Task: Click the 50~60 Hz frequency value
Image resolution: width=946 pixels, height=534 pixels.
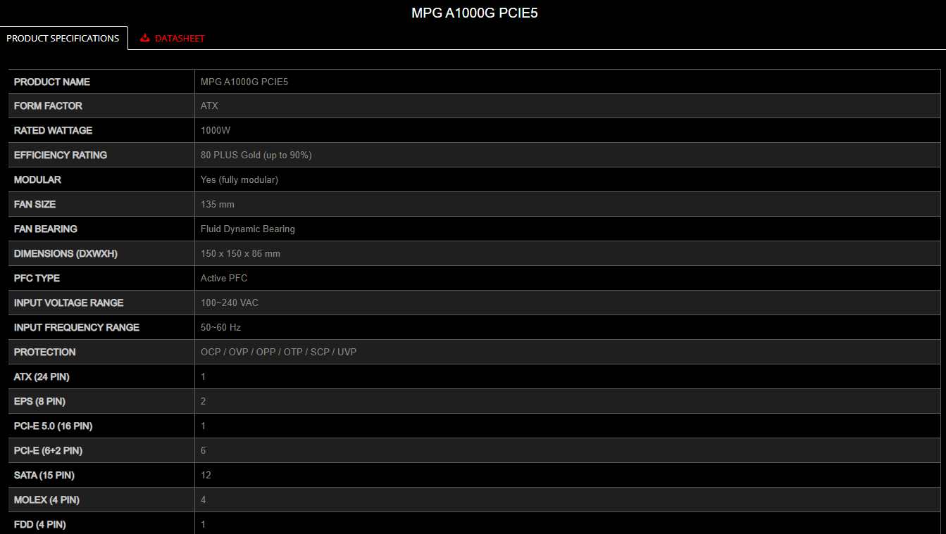Action: point(221,327)
